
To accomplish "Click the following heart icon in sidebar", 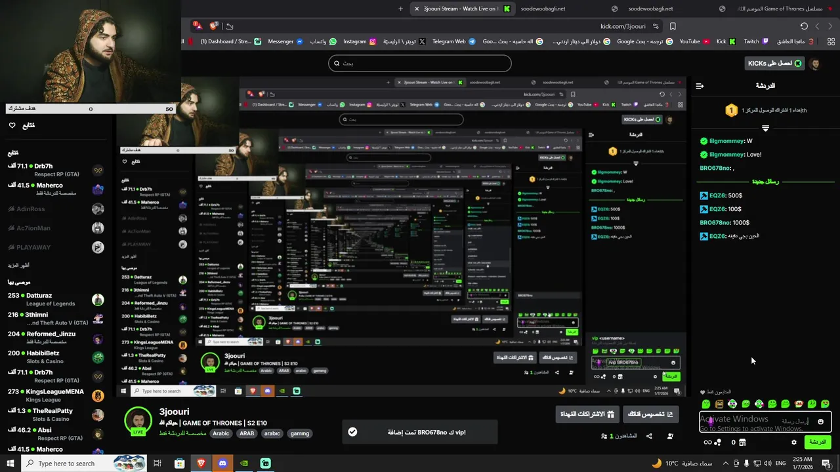I will click(x=12, y=125).
